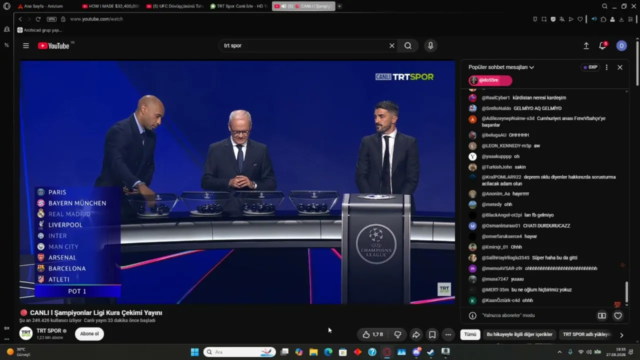The width and height of the screenshot is (640, 360).
Task: Select the pinned @do55re chat chip
Action: pos(490,80)
